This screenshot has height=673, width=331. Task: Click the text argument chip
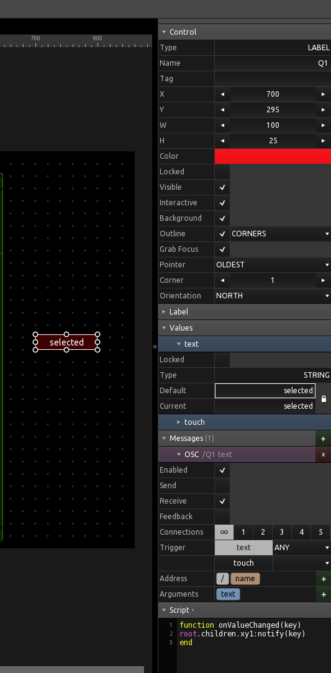[x=228, y=594]
